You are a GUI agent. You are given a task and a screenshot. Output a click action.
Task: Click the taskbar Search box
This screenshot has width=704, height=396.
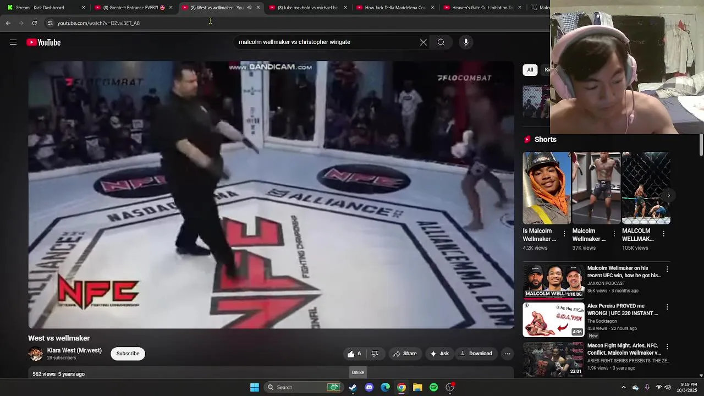point(304,387)
